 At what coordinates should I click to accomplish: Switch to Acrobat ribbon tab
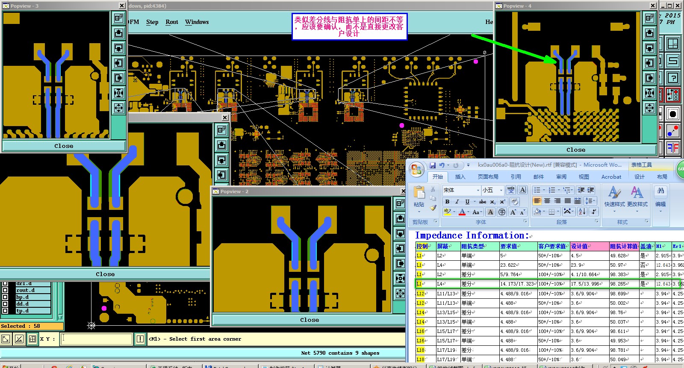click(611, 177)
